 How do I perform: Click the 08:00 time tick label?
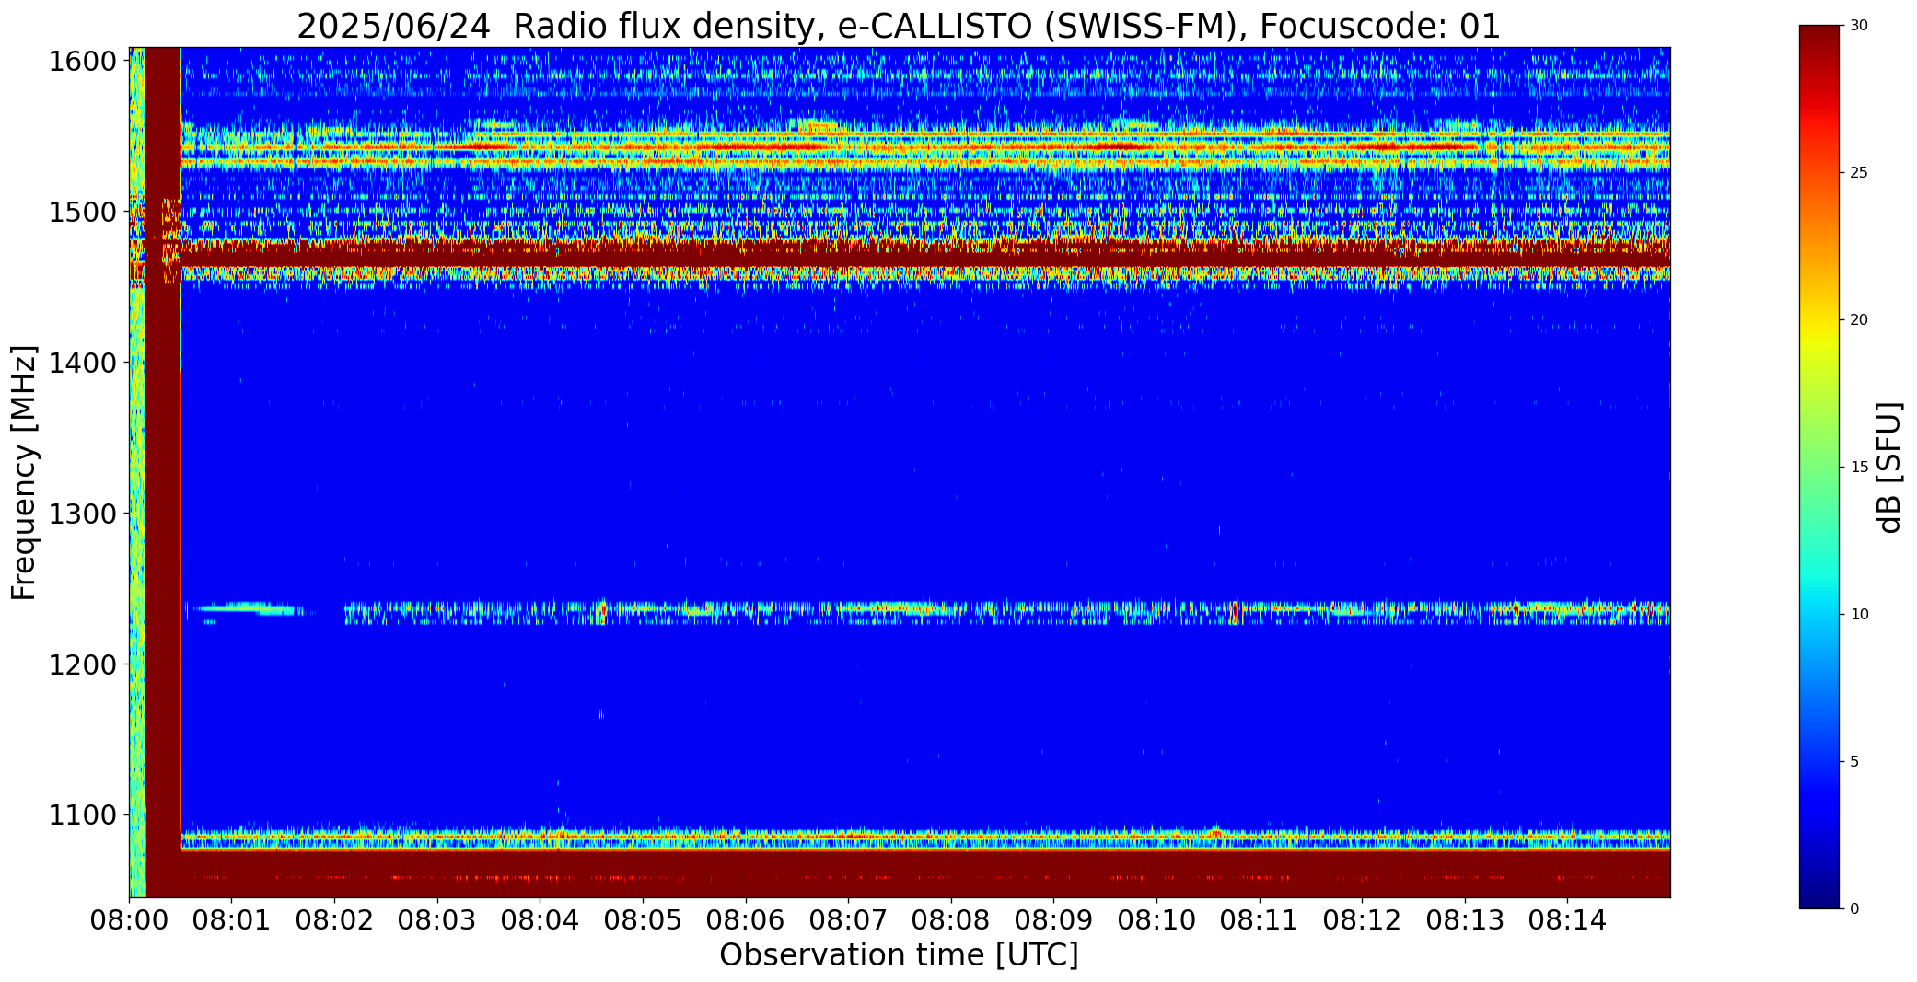(129, 920)
